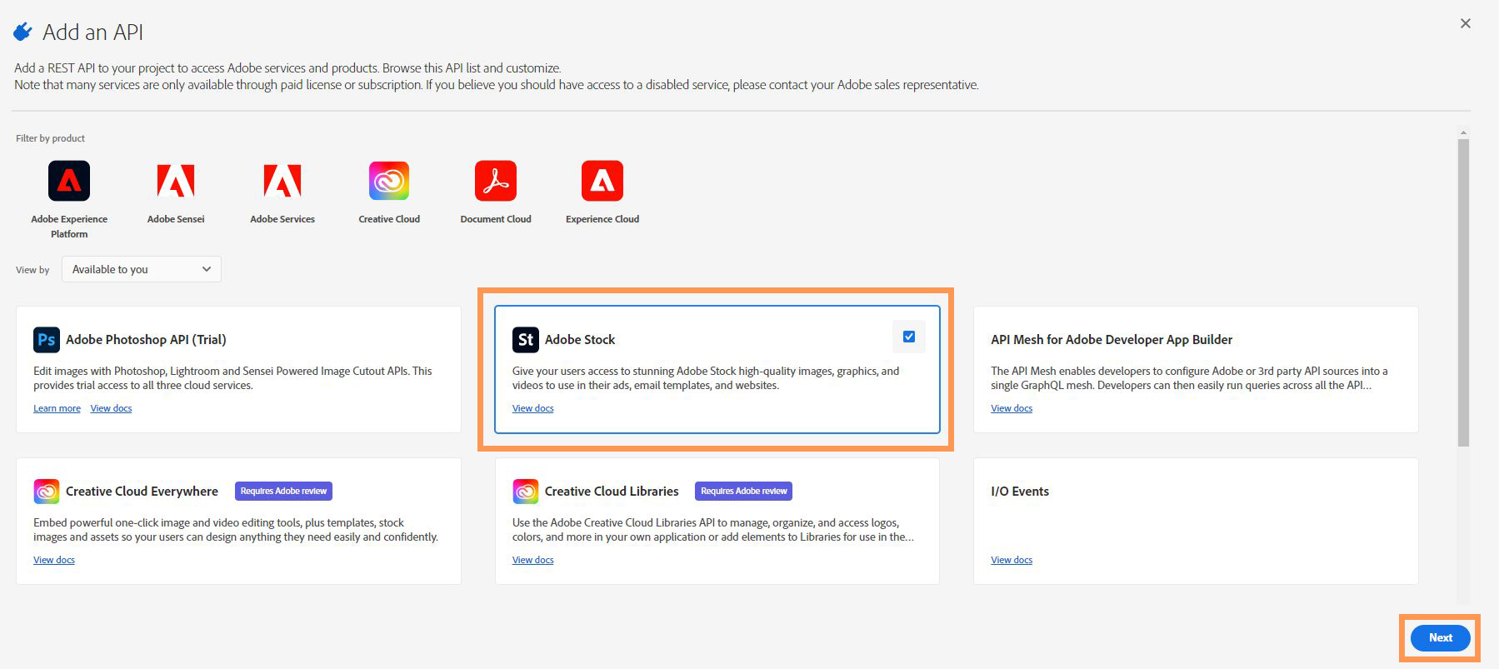Filter by Adobe Services product icon

pos(282,181)
